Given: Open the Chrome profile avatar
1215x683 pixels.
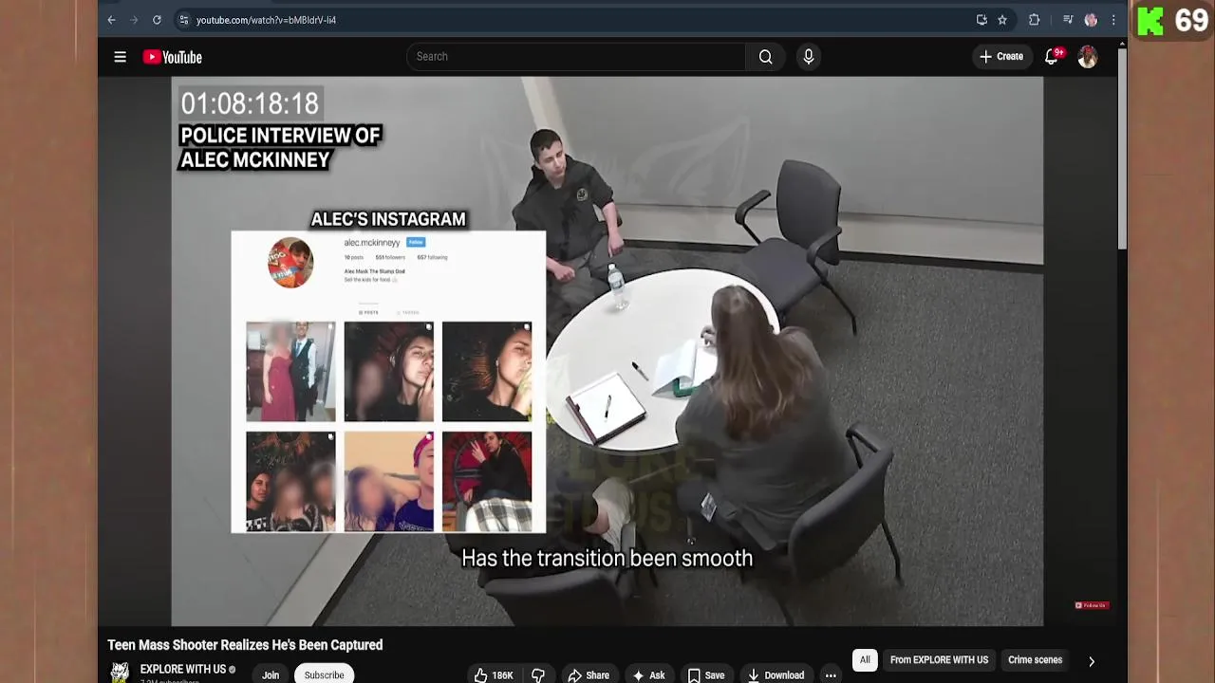Looking at the screenshot, I should [1091, 20].
